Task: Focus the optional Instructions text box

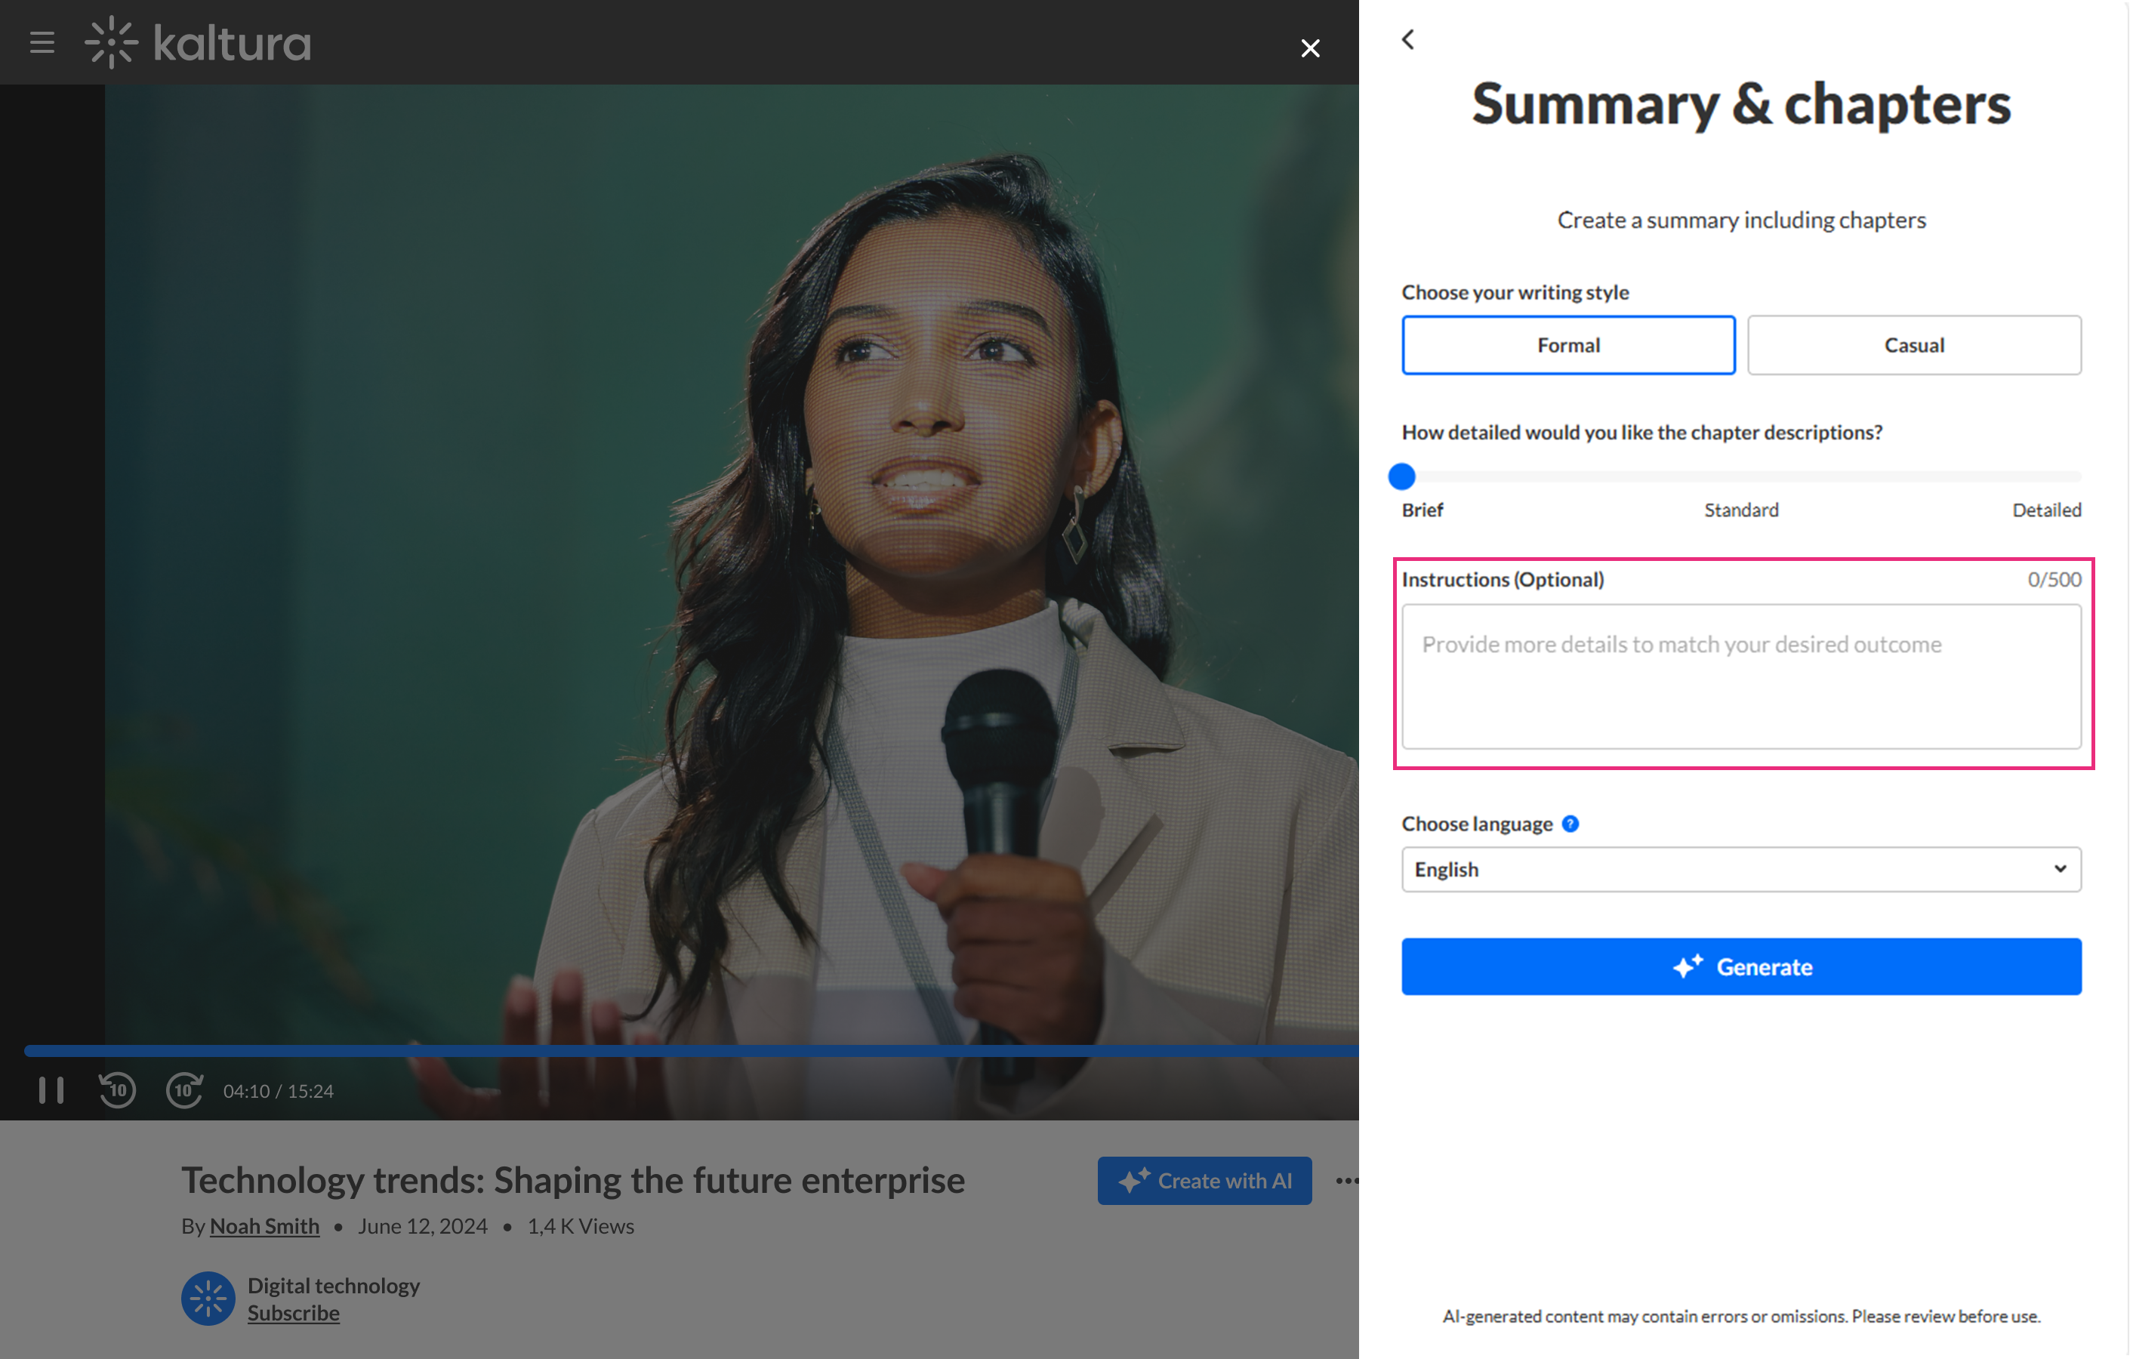Action: (1740, 676)
